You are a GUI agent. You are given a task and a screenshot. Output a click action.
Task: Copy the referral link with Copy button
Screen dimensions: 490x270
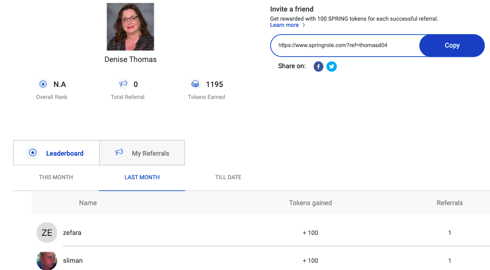(452, 46)
